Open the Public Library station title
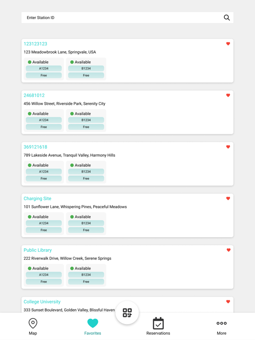Image resolution: width=255 pixels, height=340 pixels. 38,250
